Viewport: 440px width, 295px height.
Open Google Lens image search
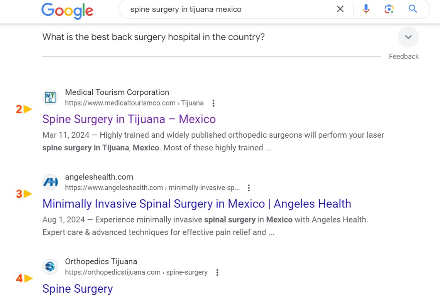[x=389, y=9]
